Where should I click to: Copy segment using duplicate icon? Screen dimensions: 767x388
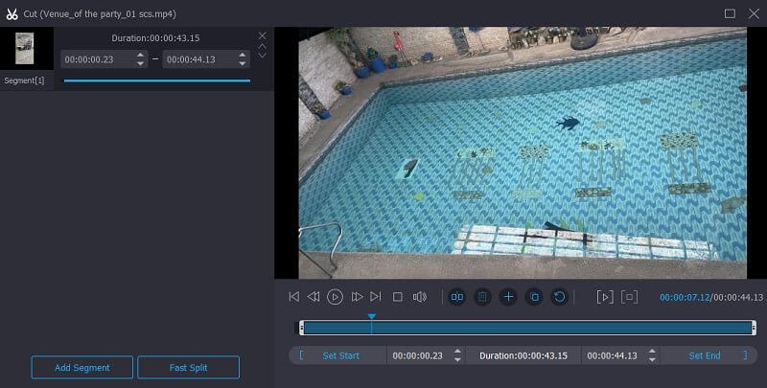pyautogui.click(x=534, y=297)
